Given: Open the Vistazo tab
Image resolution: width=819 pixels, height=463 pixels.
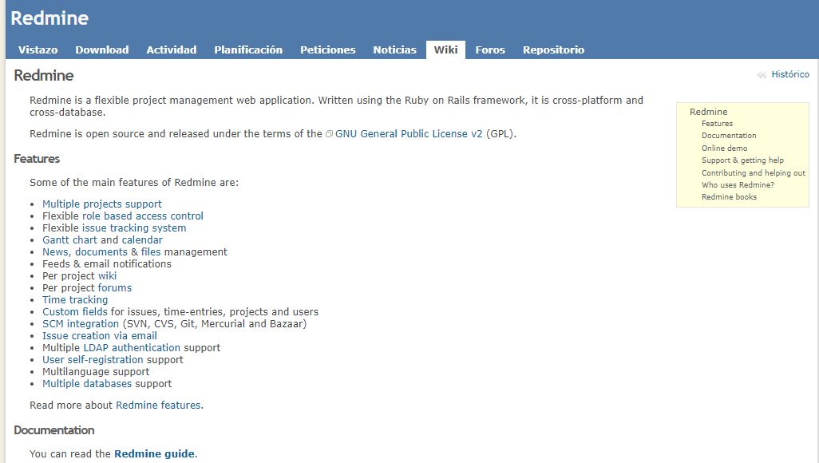Looking at the screenshot, I should coord(38,49).
